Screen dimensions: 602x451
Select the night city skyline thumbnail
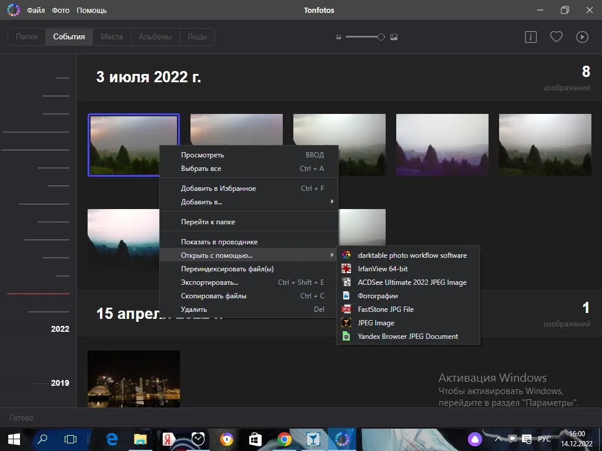point(133,379)
